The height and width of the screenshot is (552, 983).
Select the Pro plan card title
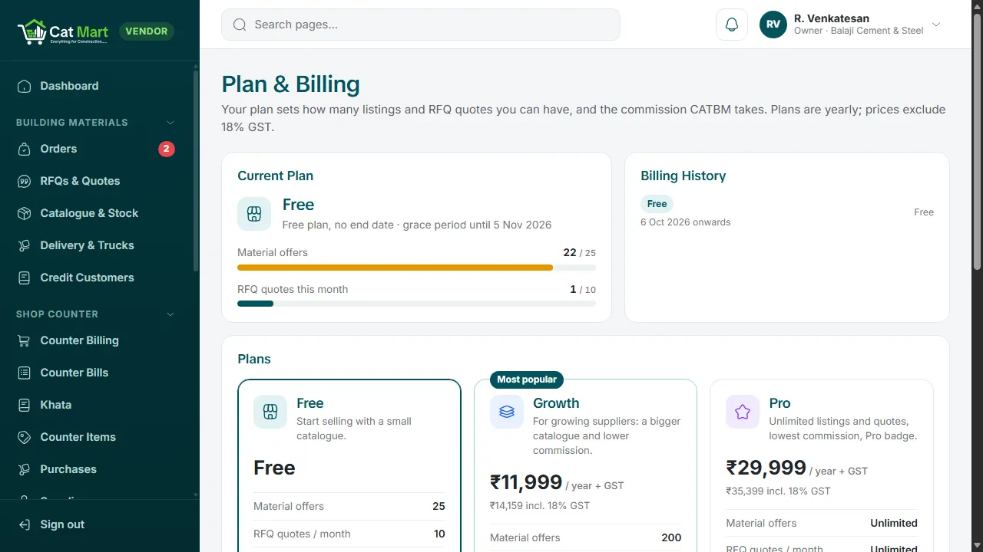[779, 403]
